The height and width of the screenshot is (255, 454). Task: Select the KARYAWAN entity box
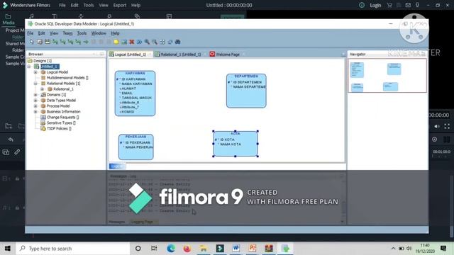[135, 93]
